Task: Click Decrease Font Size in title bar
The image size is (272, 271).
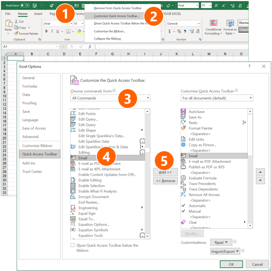Action: pos(224,6)
